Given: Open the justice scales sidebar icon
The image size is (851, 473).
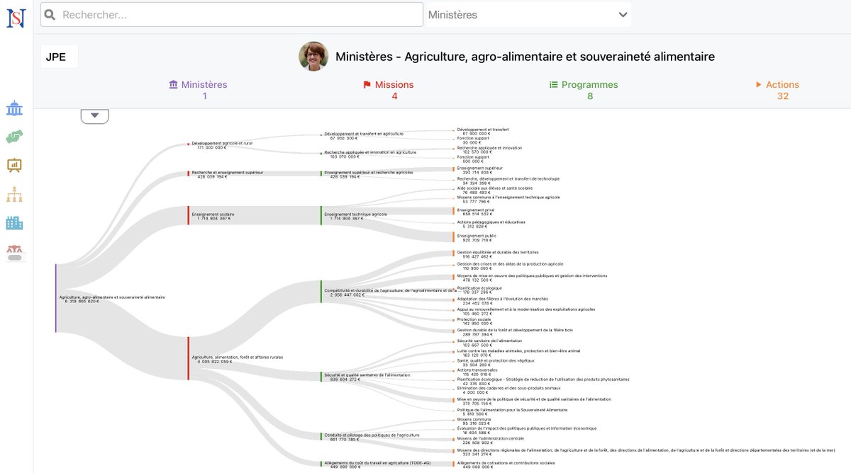Looking at the screenshot, I should 14,251.
